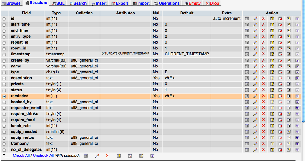Tick the id field checkbox
Image resolution: width=305 pixels, height=161 pixels.
[x=4, y=19]
